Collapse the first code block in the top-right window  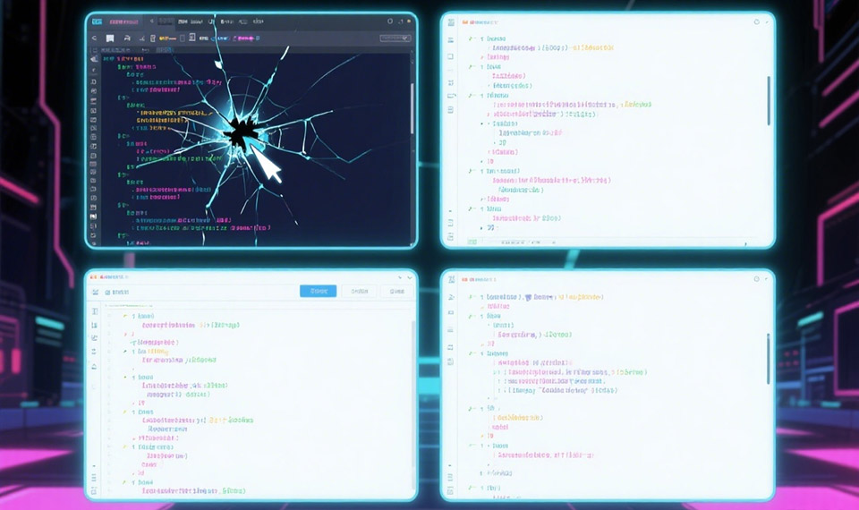[x=472, y=39]
